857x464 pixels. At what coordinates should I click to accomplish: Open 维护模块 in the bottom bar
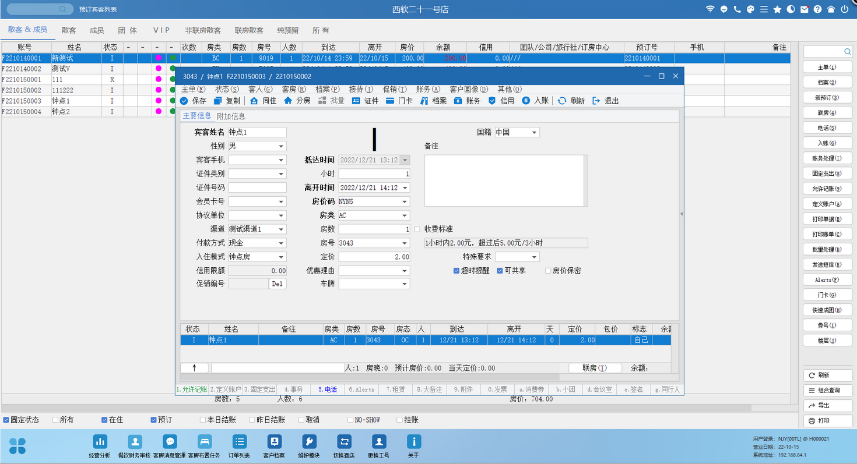[x=310, y=442]
